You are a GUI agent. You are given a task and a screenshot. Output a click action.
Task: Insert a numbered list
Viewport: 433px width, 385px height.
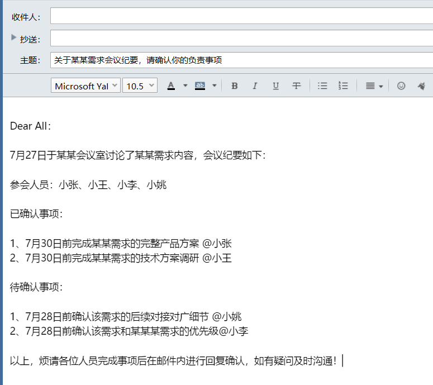[343, 86]
